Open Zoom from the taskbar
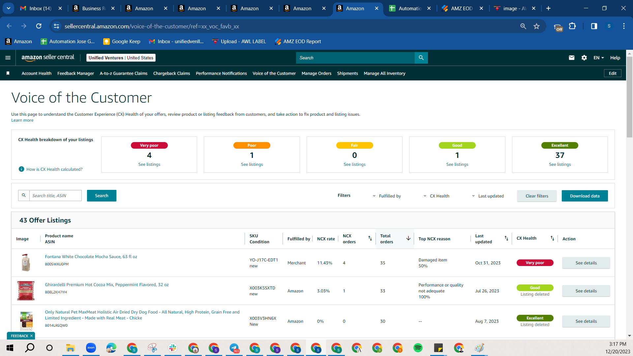 tap(91, 348)
